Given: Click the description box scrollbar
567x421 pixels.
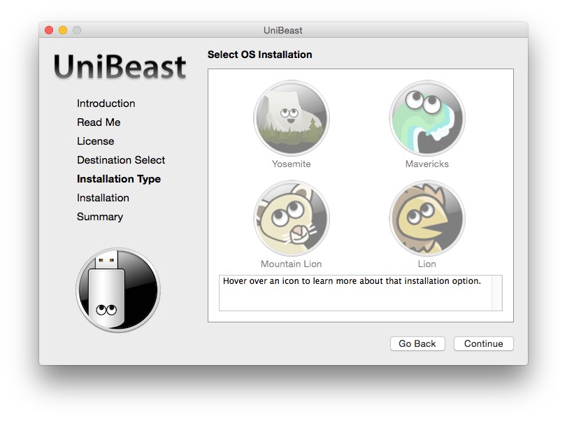Looking at the screenshot, I should coord(496,292).
